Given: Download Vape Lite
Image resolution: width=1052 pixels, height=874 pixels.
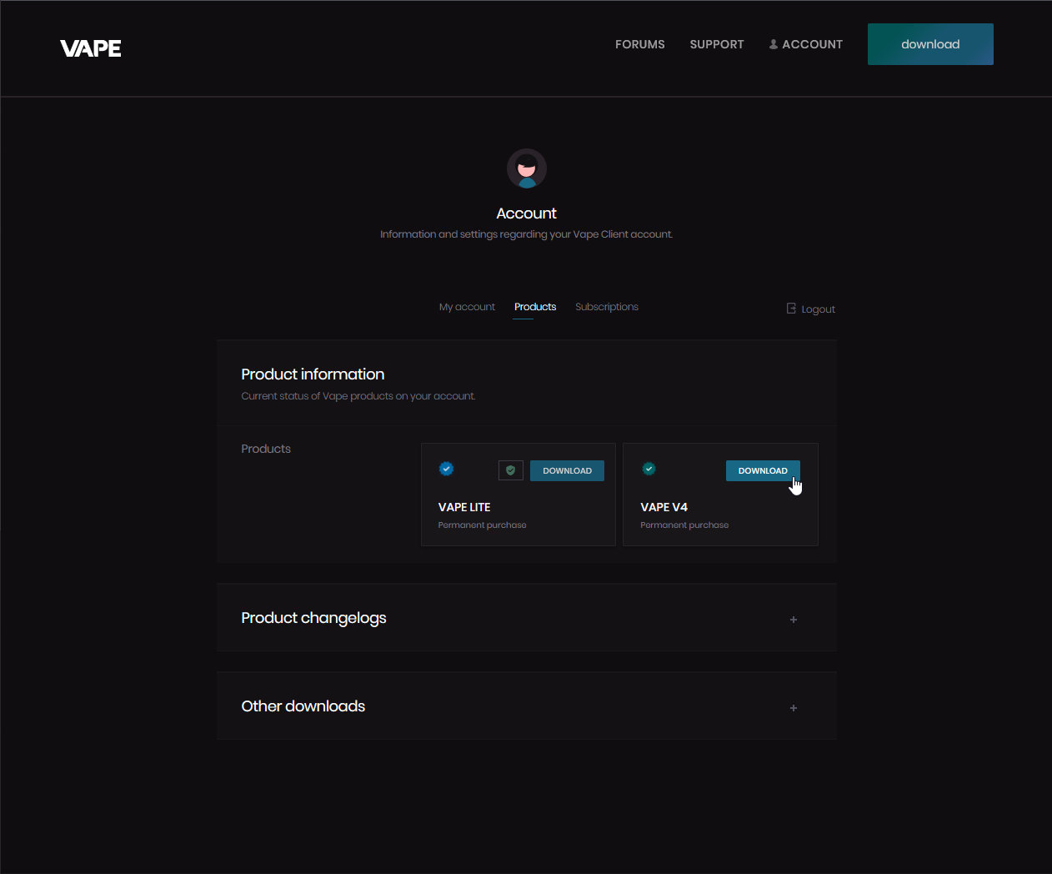Looking at the screenshot, I should tap(567, 470).
